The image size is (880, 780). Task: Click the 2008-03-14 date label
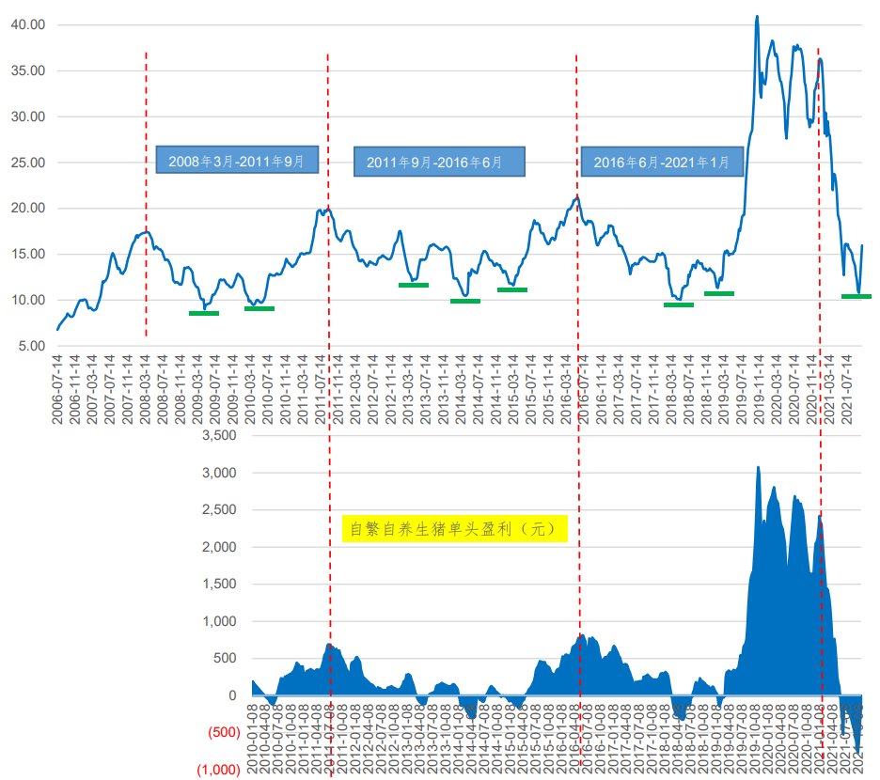point(145,389)
